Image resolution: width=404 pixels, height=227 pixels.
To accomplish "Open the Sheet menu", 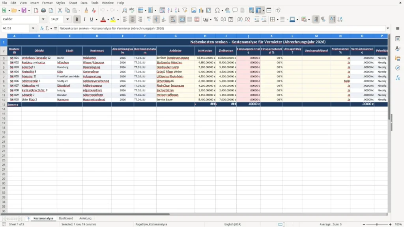I will tap(73, 3).
